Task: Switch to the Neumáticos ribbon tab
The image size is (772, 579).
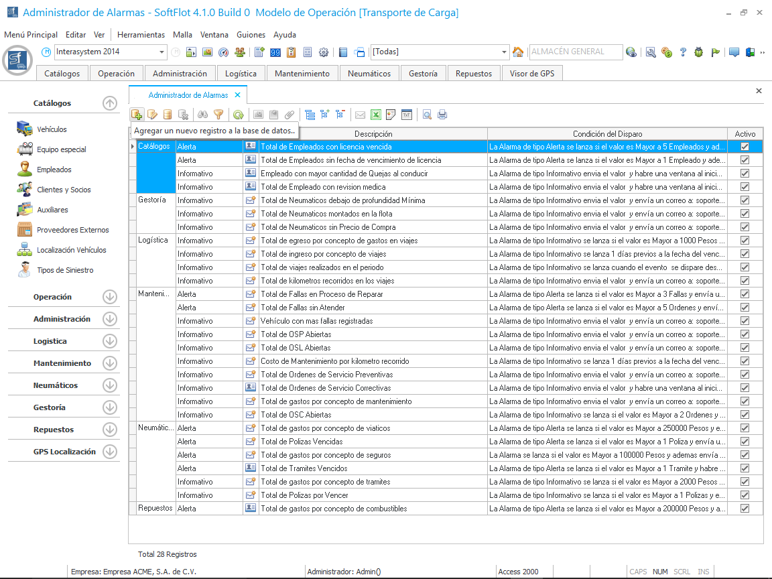Action: [369, 74]
